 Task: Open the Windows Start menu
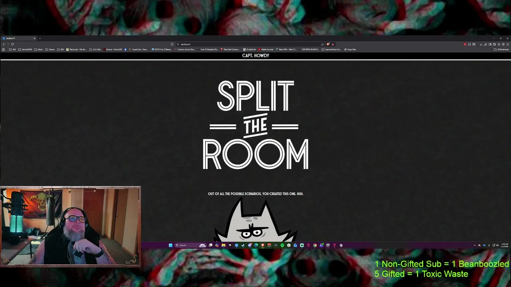coord(170,245)
